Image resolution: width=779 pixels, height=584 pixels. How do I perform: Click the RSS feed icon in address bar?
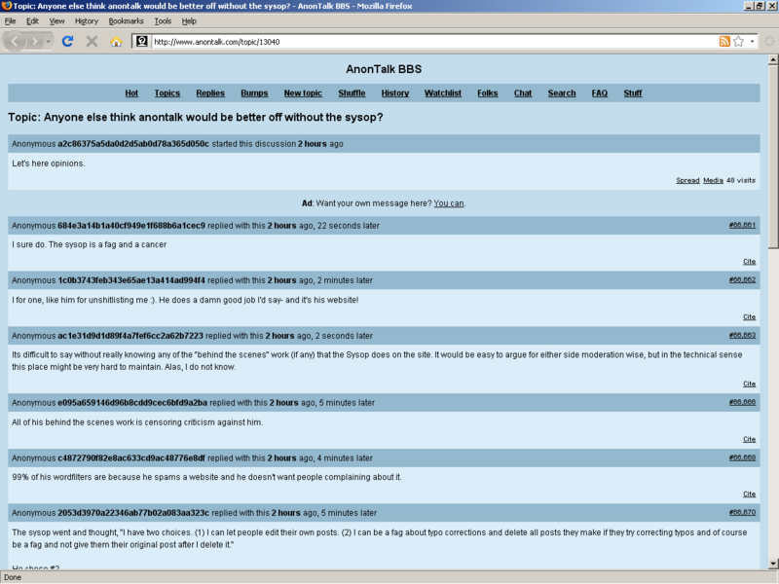(x=724, y=42)
